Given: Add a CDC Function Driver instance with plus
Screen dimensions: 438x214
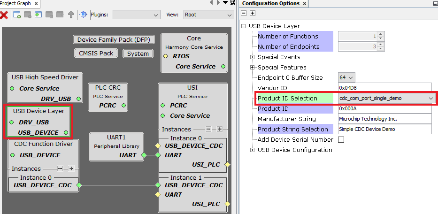Looking at the screenshot, I should [x=71, y=168].
